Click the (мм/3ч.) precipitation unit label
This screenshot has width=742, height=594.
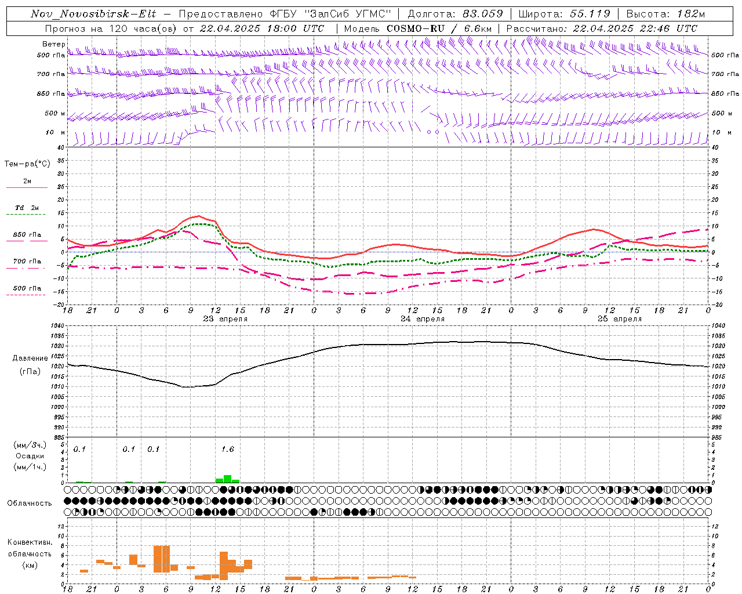[x=29, y=445]
